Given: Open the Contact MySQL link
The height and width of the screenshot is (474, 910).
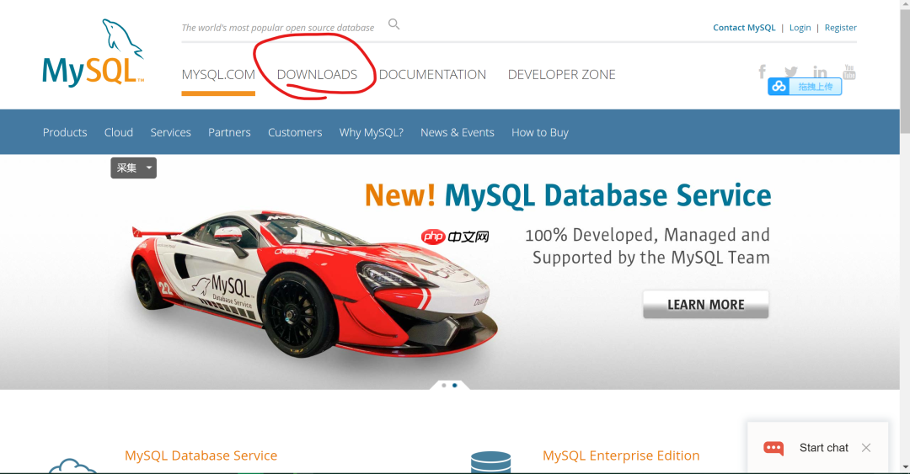Looking at the screenshot, I should [x=744, y=28].
